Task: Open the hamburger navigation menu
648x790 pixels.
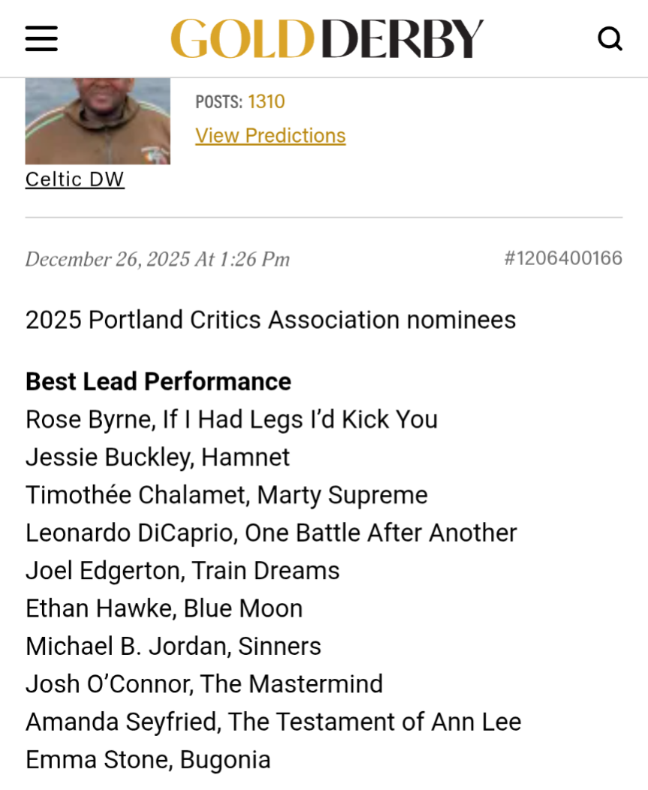Action: point(41,38)
